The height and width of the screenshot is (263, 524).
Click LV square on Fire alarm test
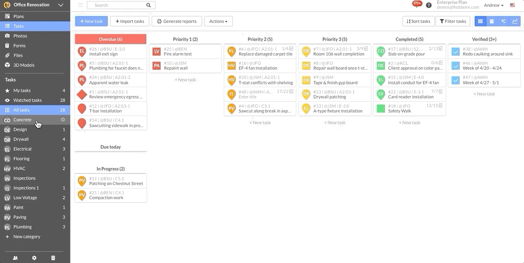click(157, 52)
